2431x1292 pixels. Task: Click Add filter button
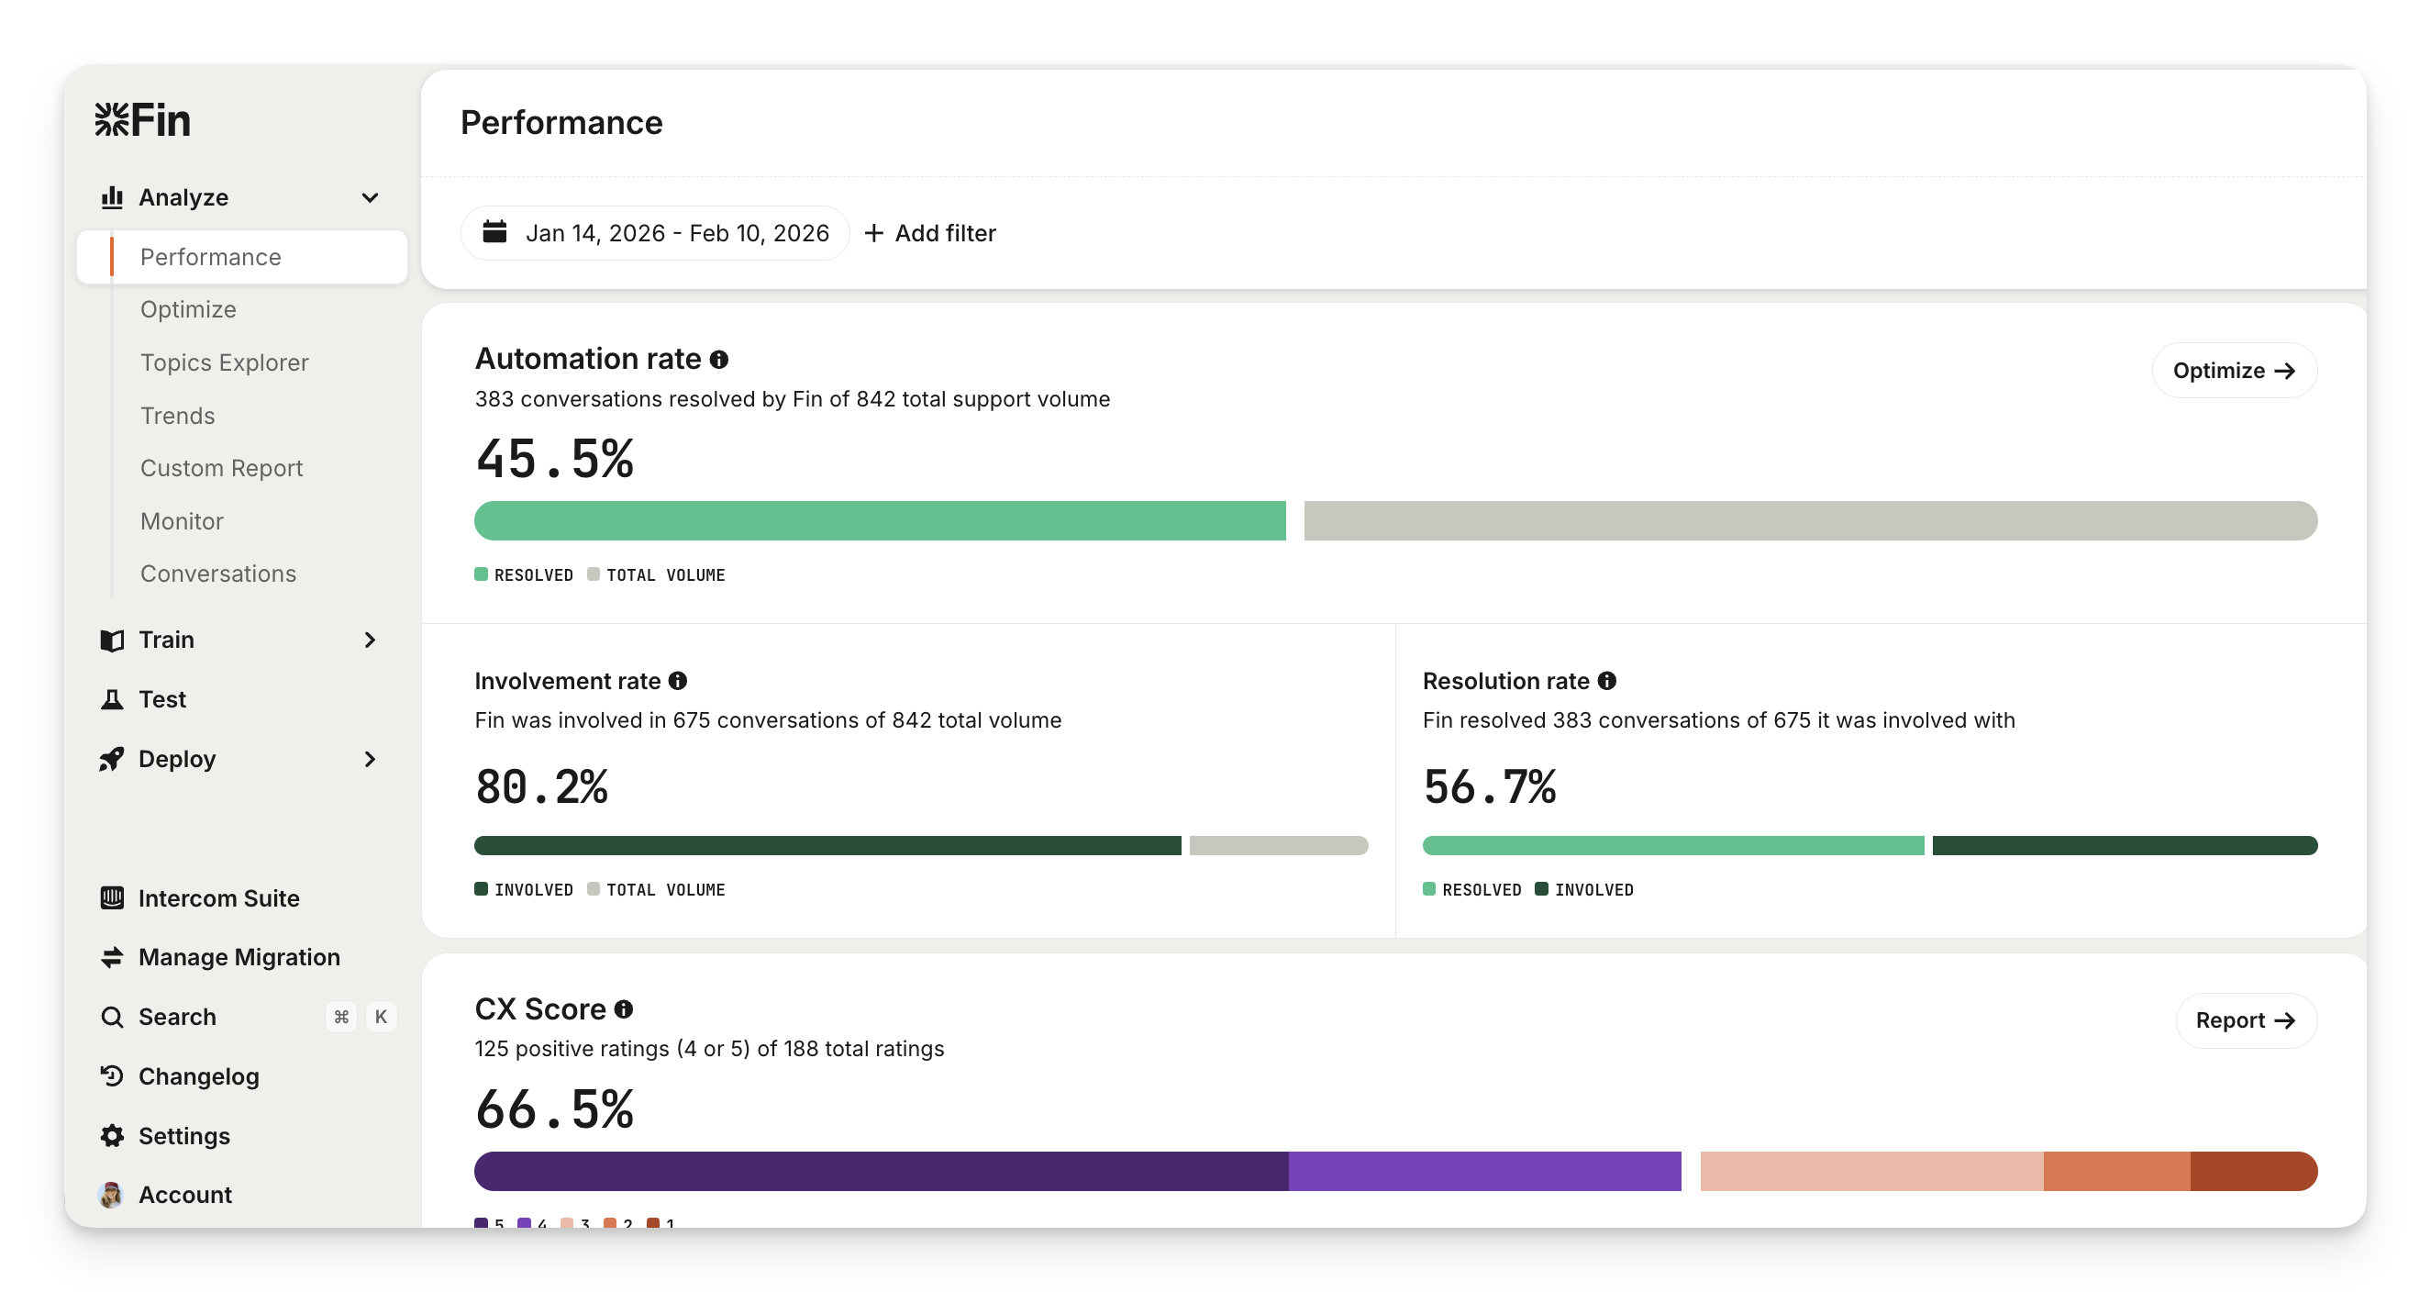click(x=930, y=233)
